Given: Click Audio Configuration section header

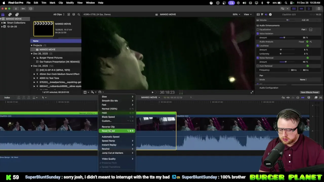Looking at the screenshot, I should click(x=269, y=88).
